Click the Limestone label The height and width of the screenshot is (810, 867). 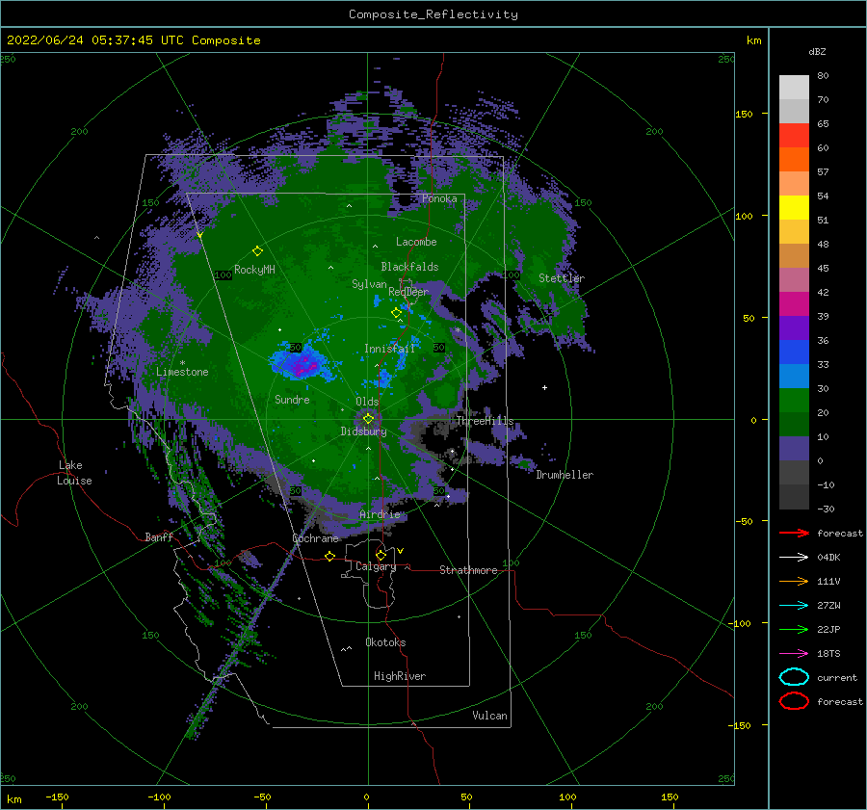point(182,372)
